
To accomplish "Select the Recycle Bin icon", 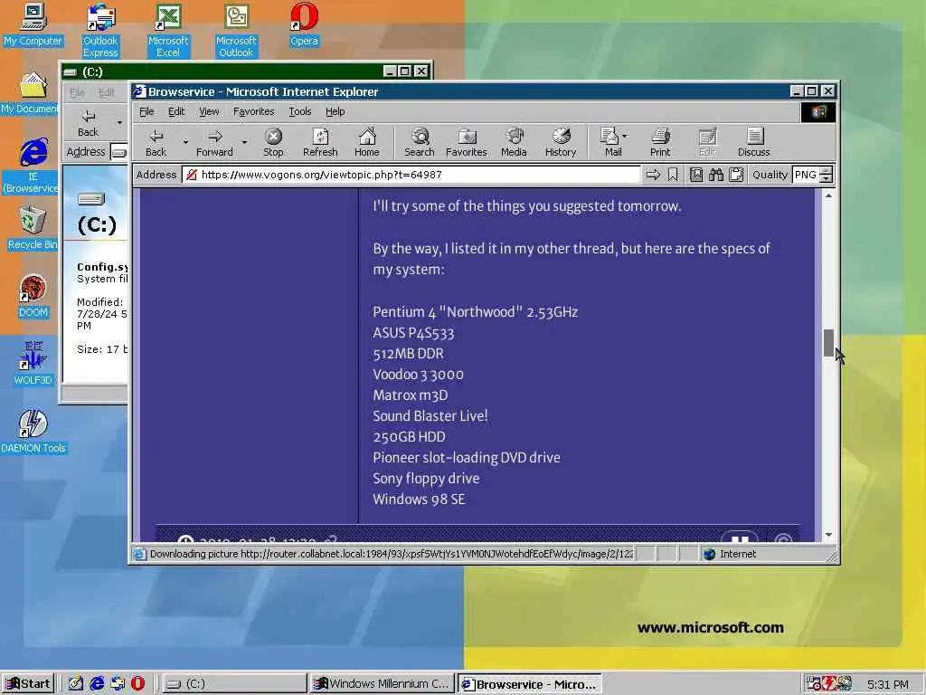I will (33, 229).
